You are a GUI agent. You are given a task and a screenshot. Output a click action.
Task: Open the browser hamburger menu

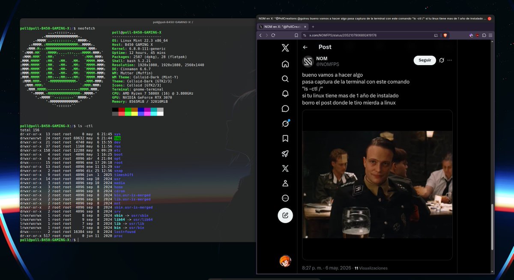pos(490,35)
